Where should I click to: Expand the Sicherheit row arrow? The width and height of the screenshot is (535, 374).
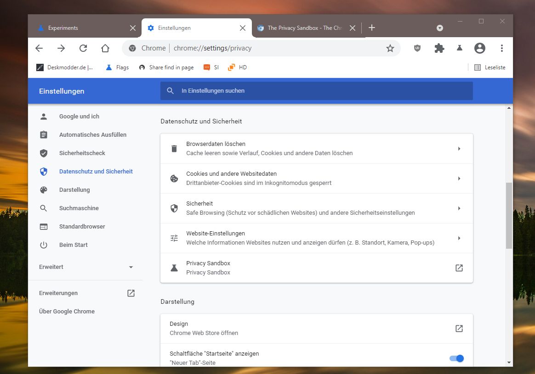pos(459,208)
